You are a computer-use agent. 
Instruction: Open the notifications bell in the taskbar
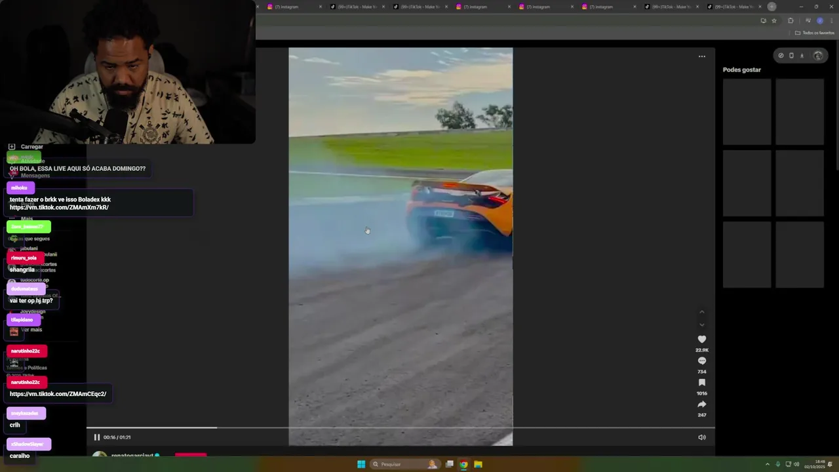tap(830, 464)
